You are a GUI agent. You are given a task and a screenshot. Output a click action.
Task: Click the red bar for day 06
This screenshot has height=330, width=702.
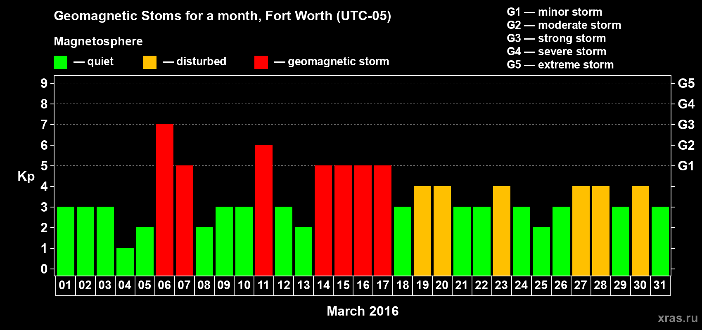(x=165, y=200)
